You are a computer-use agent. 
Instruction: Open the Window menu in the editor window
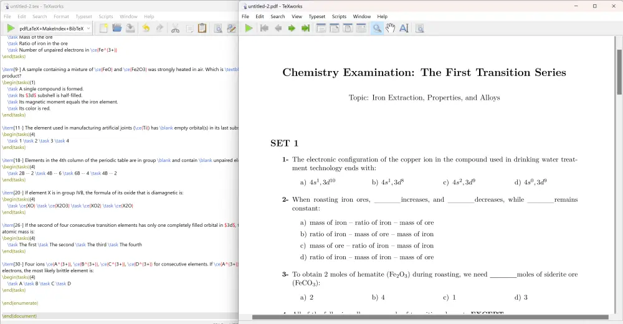click(x=128, y=16)
